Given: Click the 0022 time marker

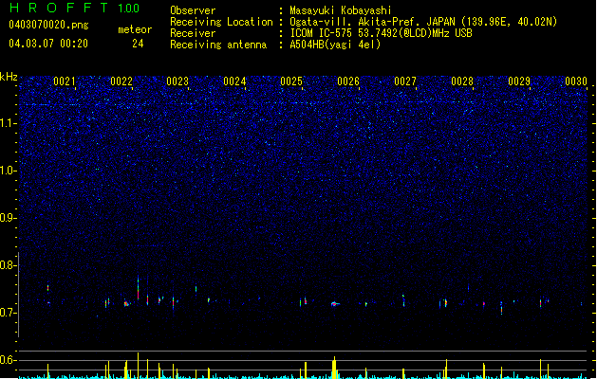Looking at the screenshot, I should [x=121, y=81].
